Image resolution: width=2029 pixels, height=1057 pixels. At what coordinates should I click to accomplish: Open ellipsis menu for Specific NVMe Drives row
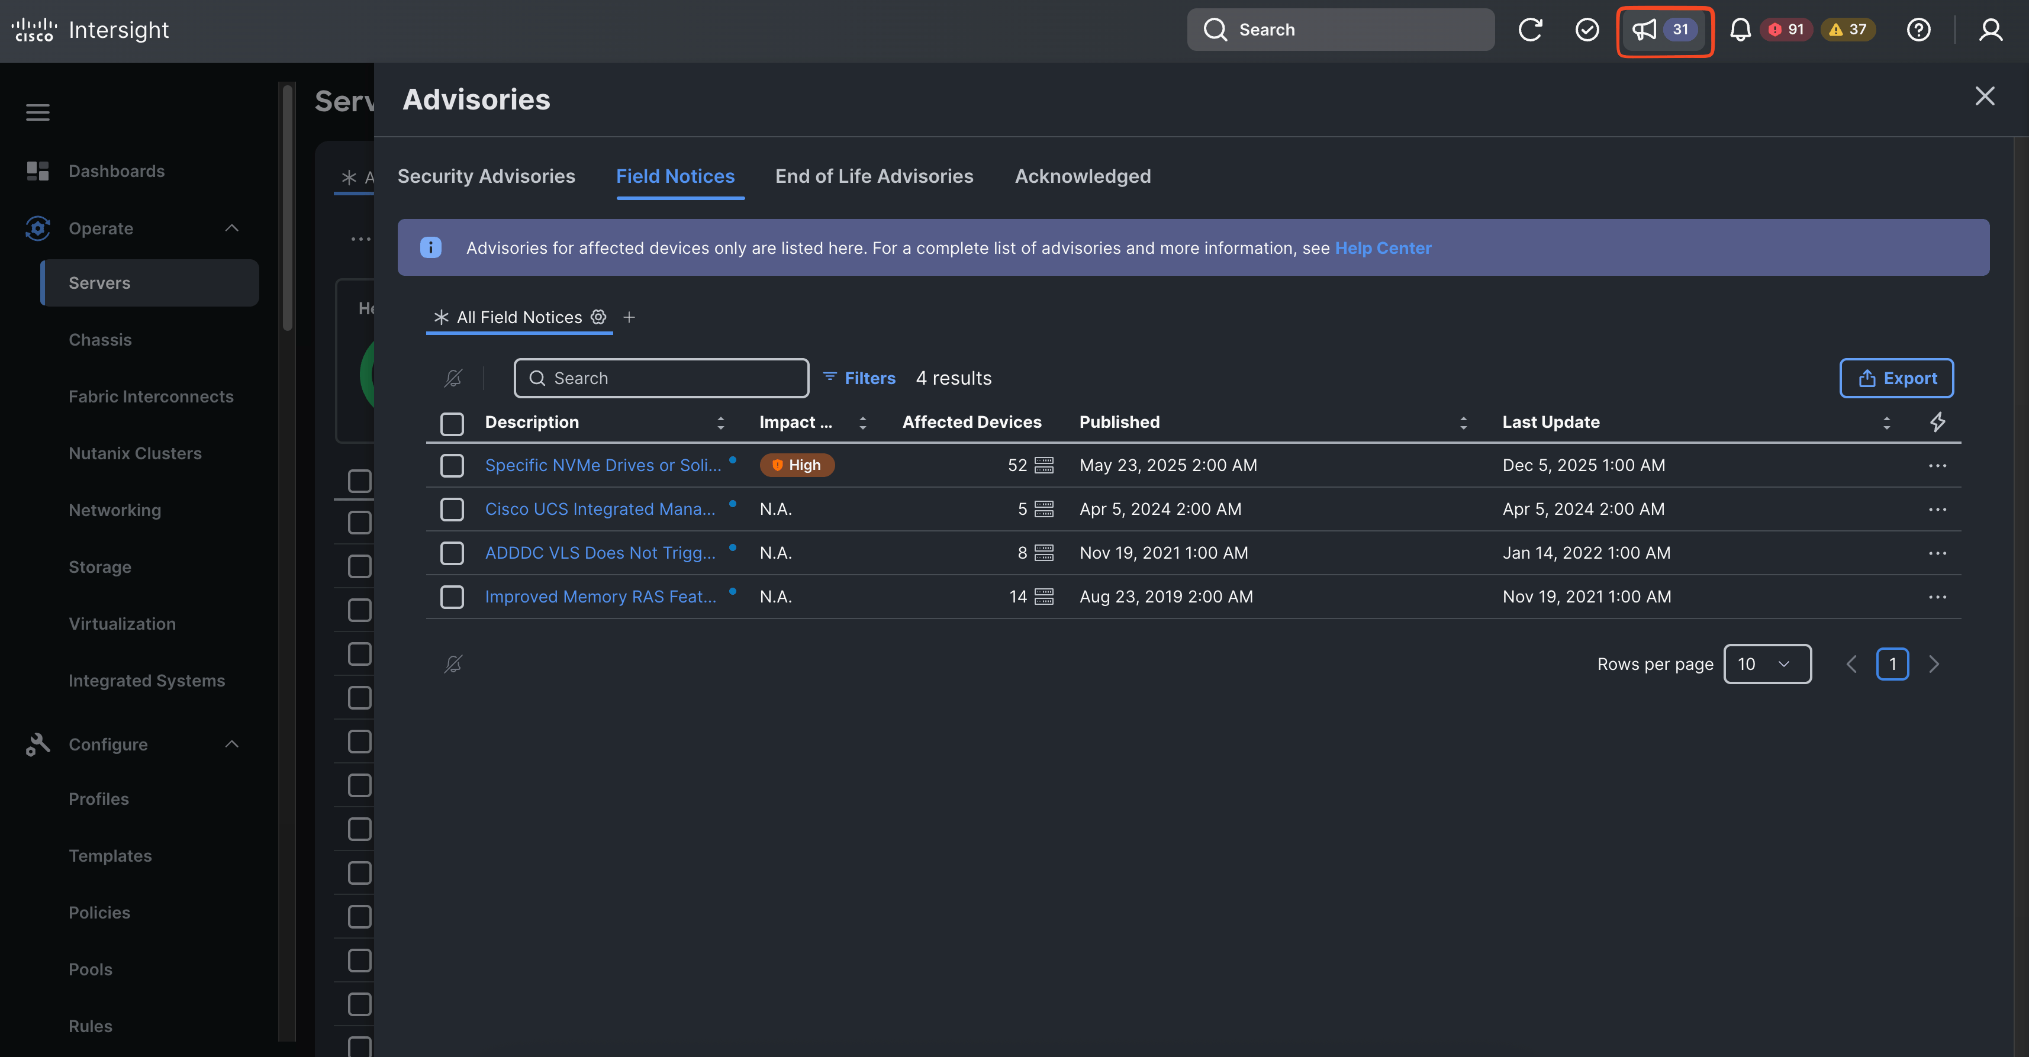1937,466
